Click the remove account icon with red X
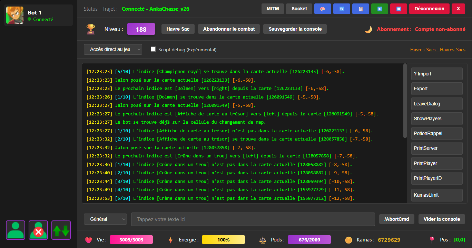The image size is (472, 248). (38, 230)
